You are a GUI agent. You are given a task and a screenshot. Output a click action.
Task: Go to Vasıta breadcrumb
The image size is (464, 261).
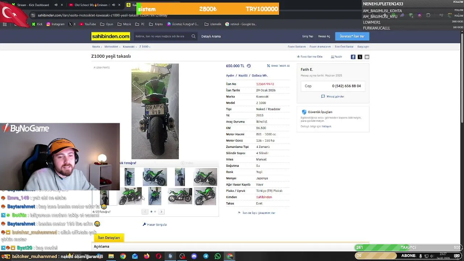96,47
